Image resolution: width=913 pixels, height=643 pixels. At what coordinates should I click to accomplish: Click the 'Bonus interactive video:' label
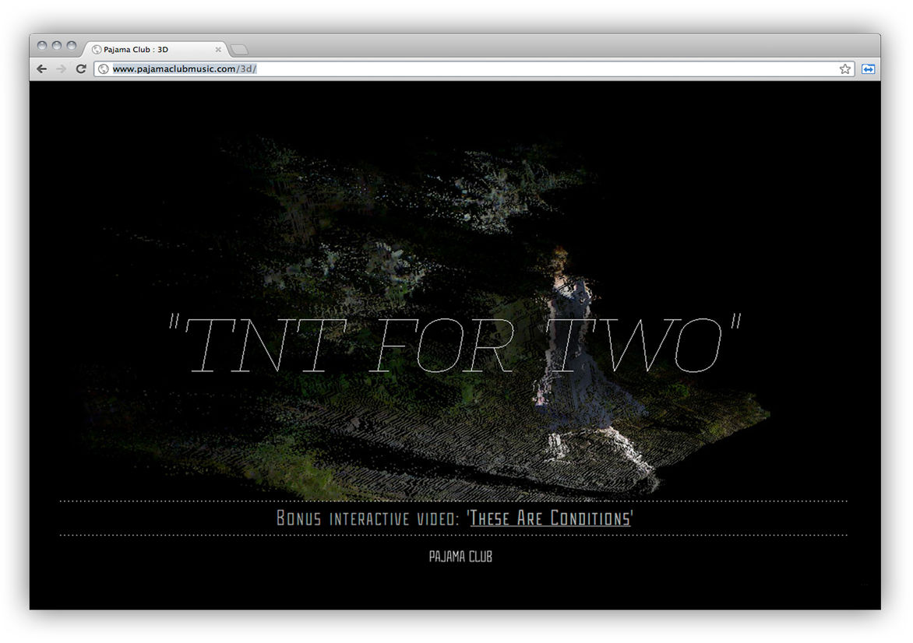(x=368, y=518)
